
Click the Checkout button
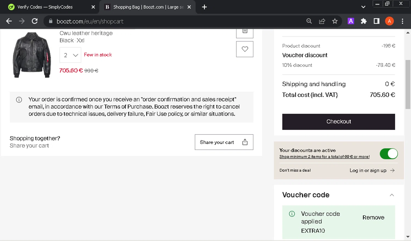coord(339,122)
